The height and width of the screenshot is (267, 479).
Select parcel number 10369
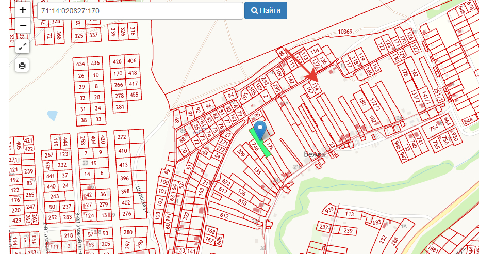[x=345, y=32]
